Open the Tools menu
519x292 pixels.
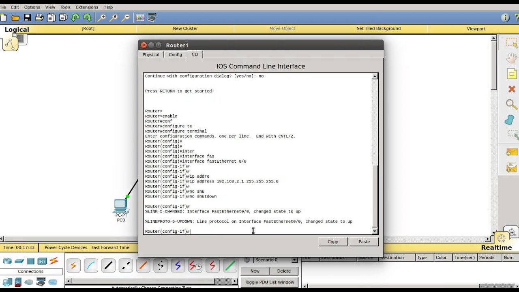click(x=65, y=7)
